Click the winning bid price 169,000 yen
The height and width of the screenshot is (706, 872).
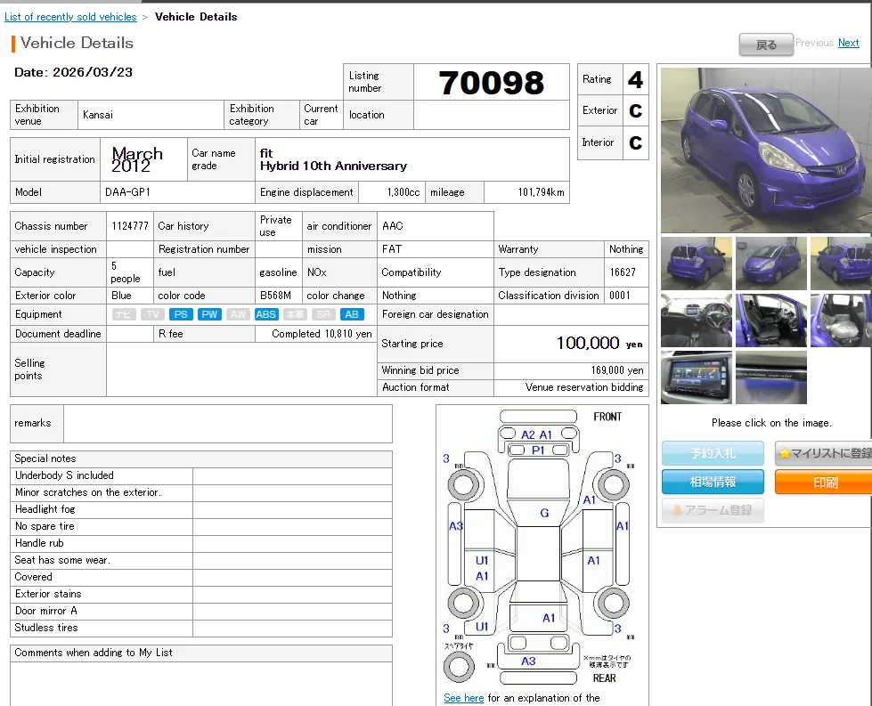(x=616, y=370)
